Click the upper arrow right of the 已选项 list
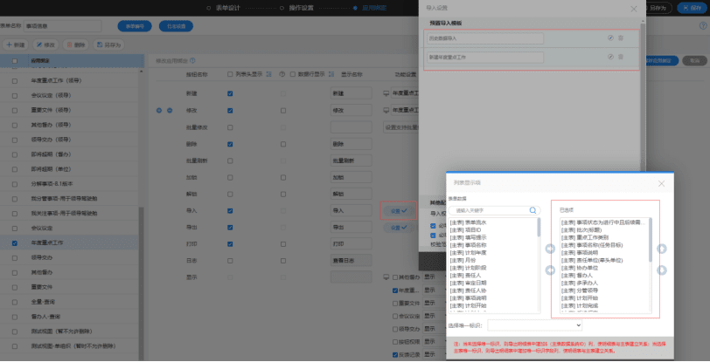The width and height of the screenshot is (710, 362). pyautogui.click(x=662, y=249)
